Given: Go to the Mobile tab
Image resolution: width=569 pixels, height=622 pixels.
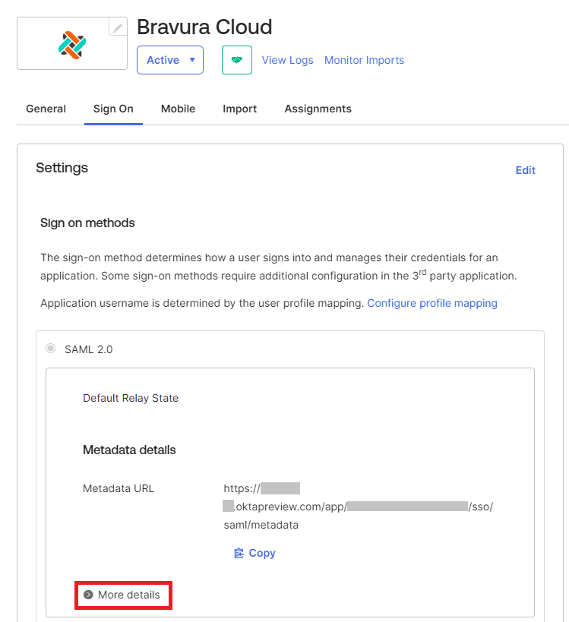Looking at the screenshot, I should [178, 109].
